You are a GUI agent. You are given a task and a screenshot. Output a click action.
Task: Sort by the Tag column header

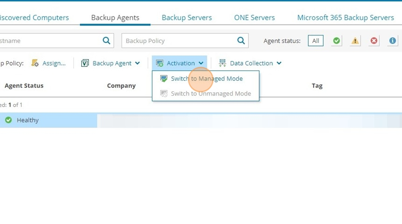point(317,86)
